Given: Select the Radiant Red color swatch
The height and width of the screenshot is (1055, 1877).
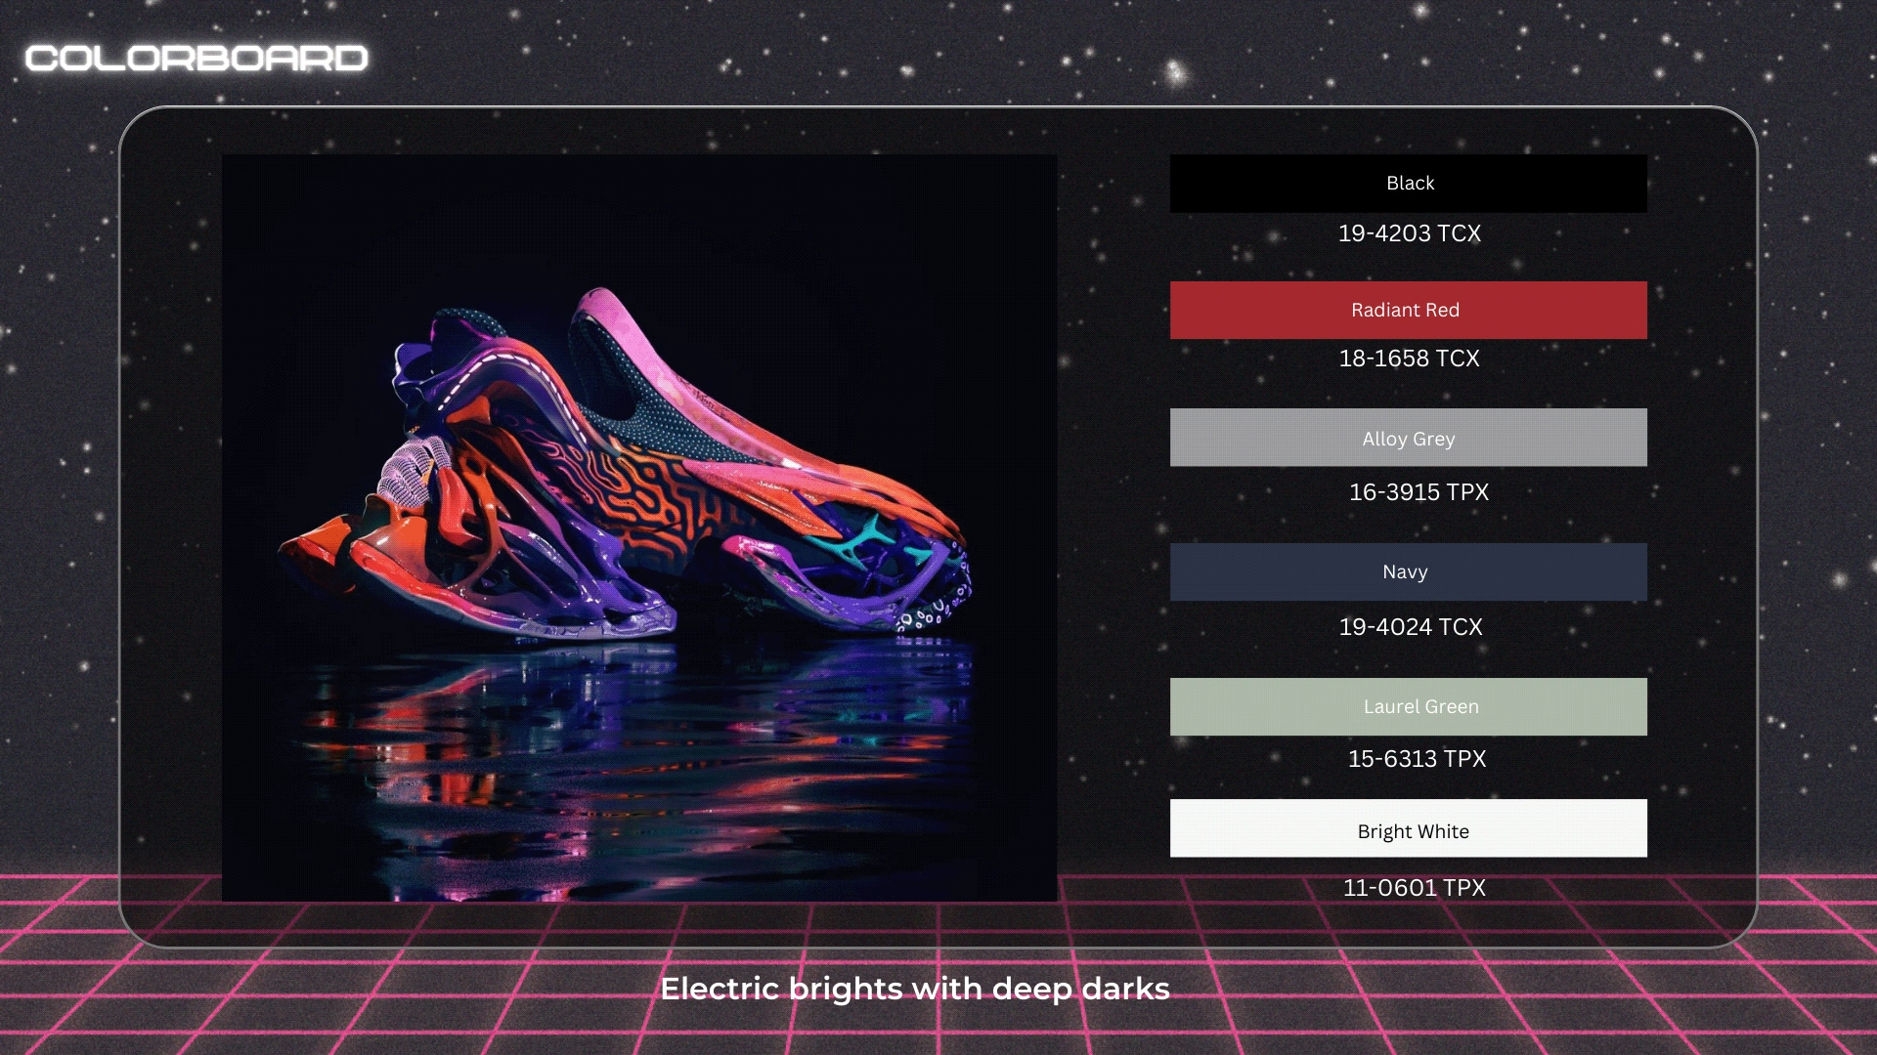Looking at the screenshot, I should (x=1408, y=311).
